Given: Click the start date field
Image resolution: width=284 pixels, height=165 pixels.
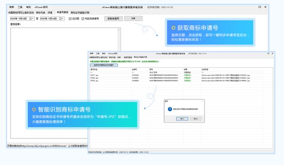Looking at the screenshot, I should [22, 19].
